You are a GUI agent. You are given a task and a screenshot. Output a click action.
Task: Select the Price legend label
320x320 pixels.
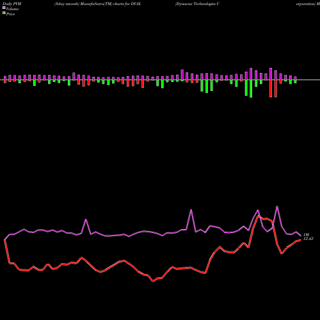(10, 14)
